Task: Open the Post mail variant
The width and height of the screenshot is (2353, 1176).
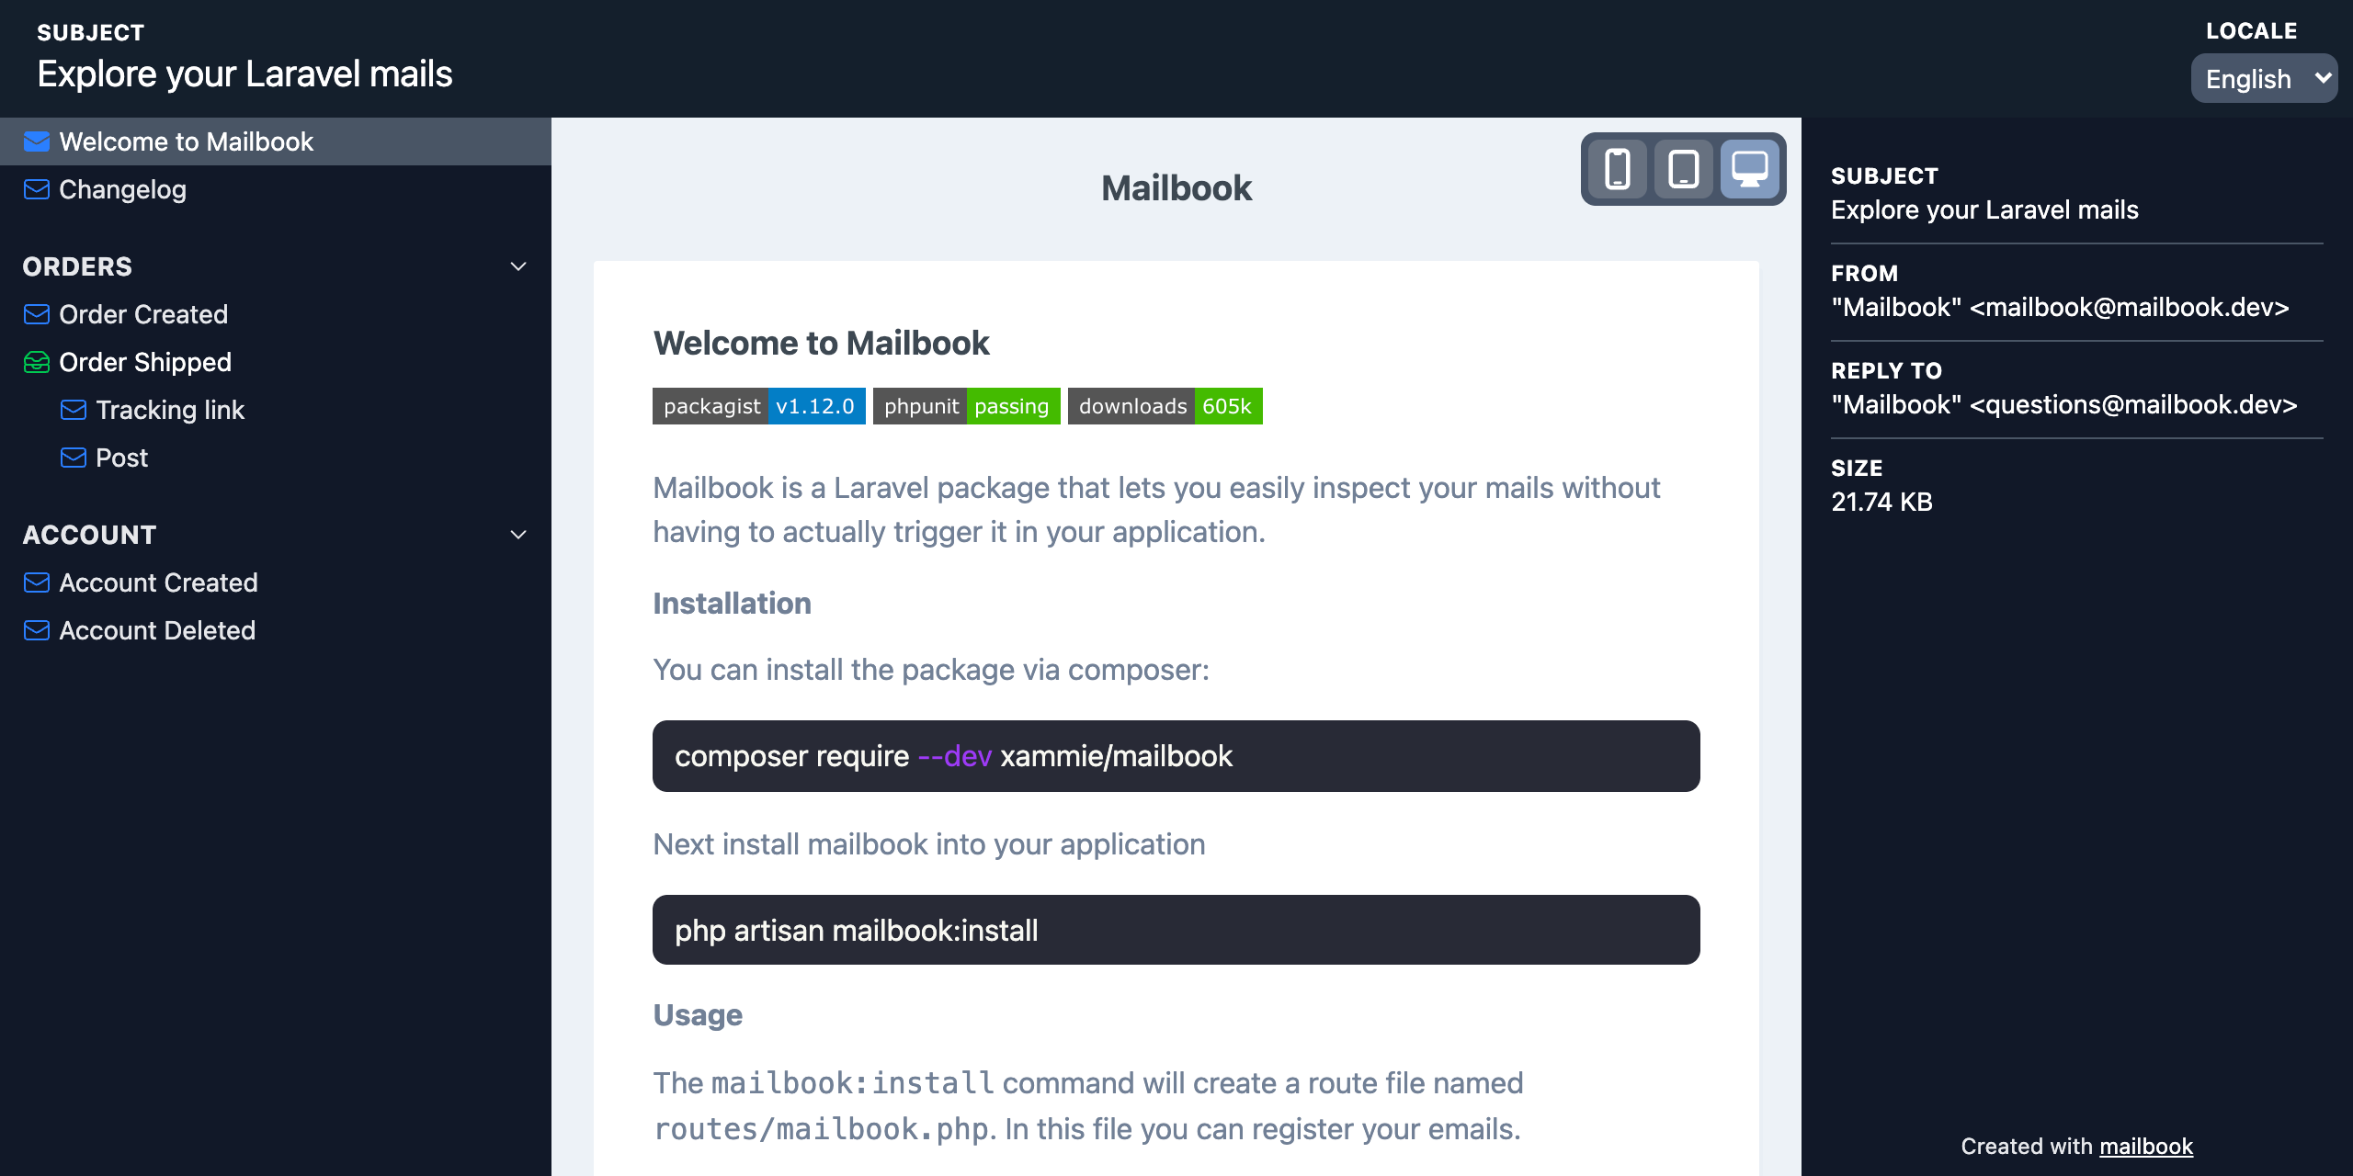Action: coord(121,458)
